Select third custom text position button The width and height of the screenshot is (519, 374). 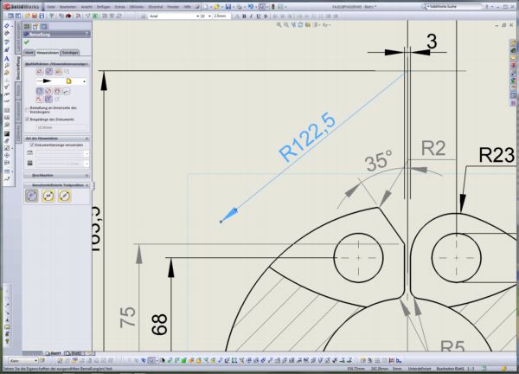tap(65, 196)
